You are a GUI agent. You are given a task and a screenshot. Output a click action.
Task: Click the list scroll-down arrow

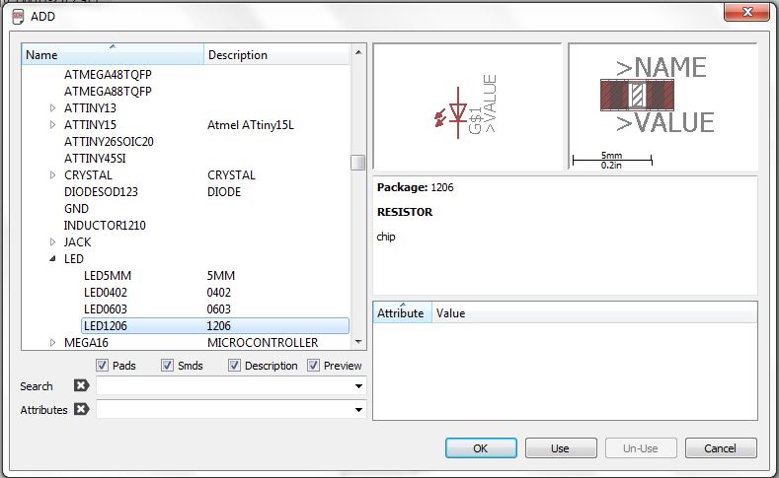pyautogui.click(x=358, y=342)
